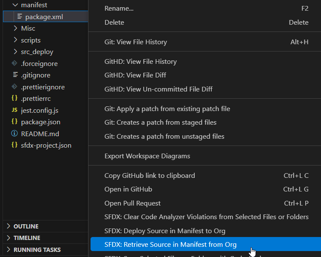321x257 pixels.
Task: Expand the scripts folder
Action: (x=15, y=40)
